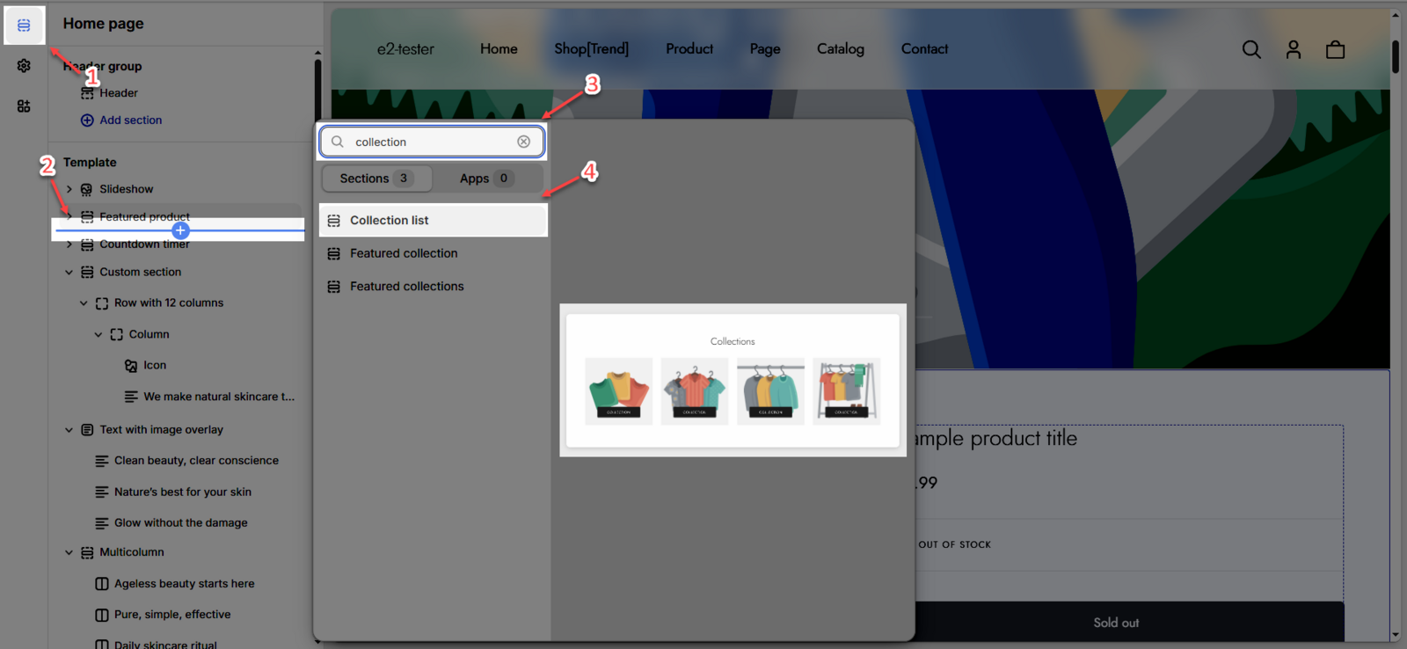
Task: Expand the Slideshow section
Action: coord(69,189)
